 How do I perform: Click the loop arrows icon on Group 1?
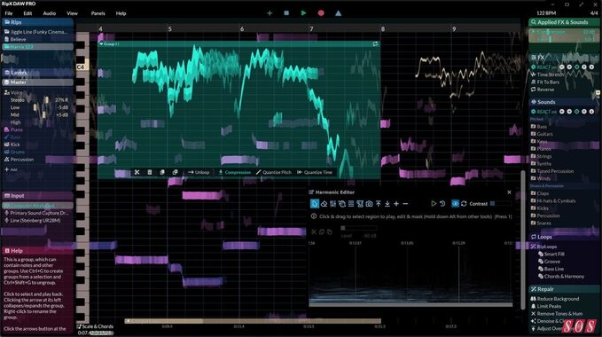tap(375, 44)
